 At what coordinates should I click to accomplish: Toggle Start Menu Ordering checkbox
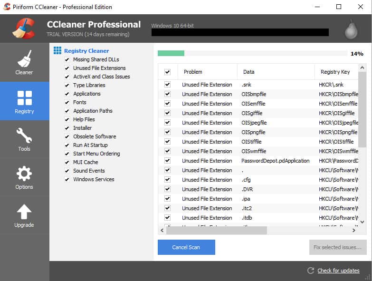[67, 154]
